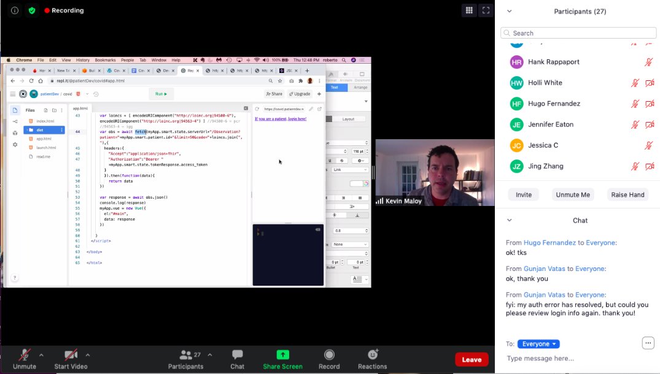This screenshot has width=660, height=374.
Task: Open read.me in file tree
Action: pyautogui.click(x=44, y=156)
